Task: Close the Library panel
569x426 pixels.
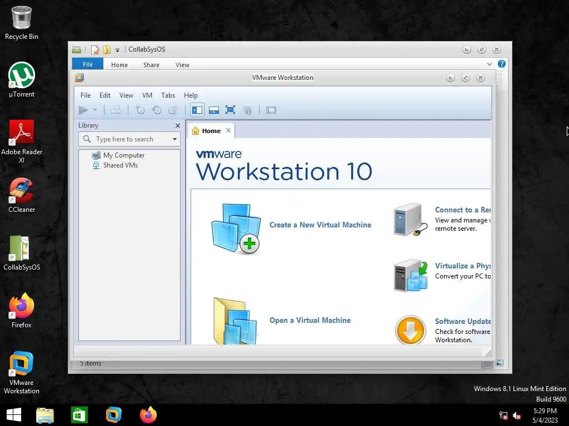Action: coord(177,125)
